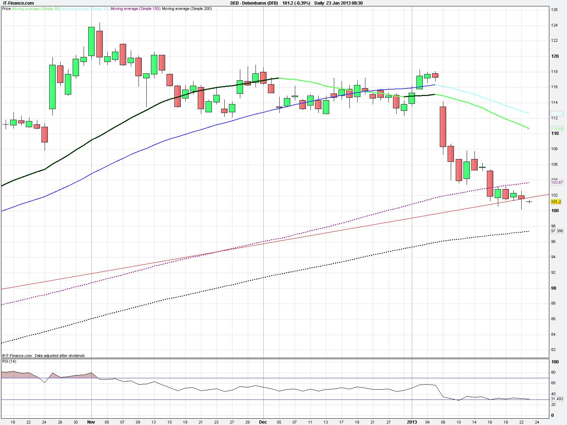The width and height of the screenshot is (567, 425).
Task: Click the 112.63 cyan price tag
Action: (x=557, y=113)
